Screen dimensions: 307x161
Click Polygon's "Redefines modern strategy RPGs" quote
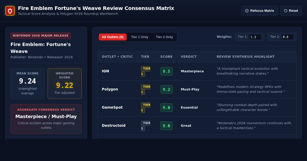(251, 89)
